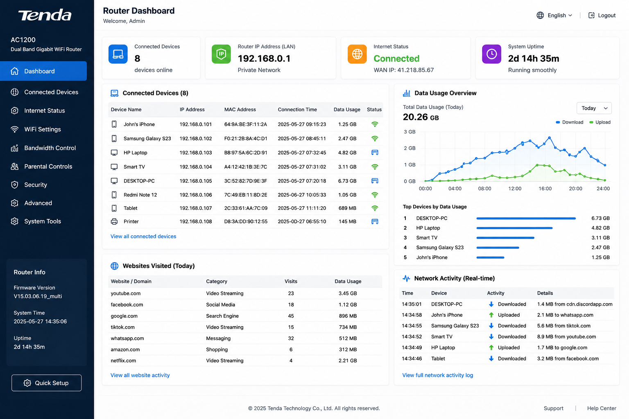This screenshot has width=629, height=419.
Task: Click the Data Usage header in devices table
Action: tap(347, 110)
